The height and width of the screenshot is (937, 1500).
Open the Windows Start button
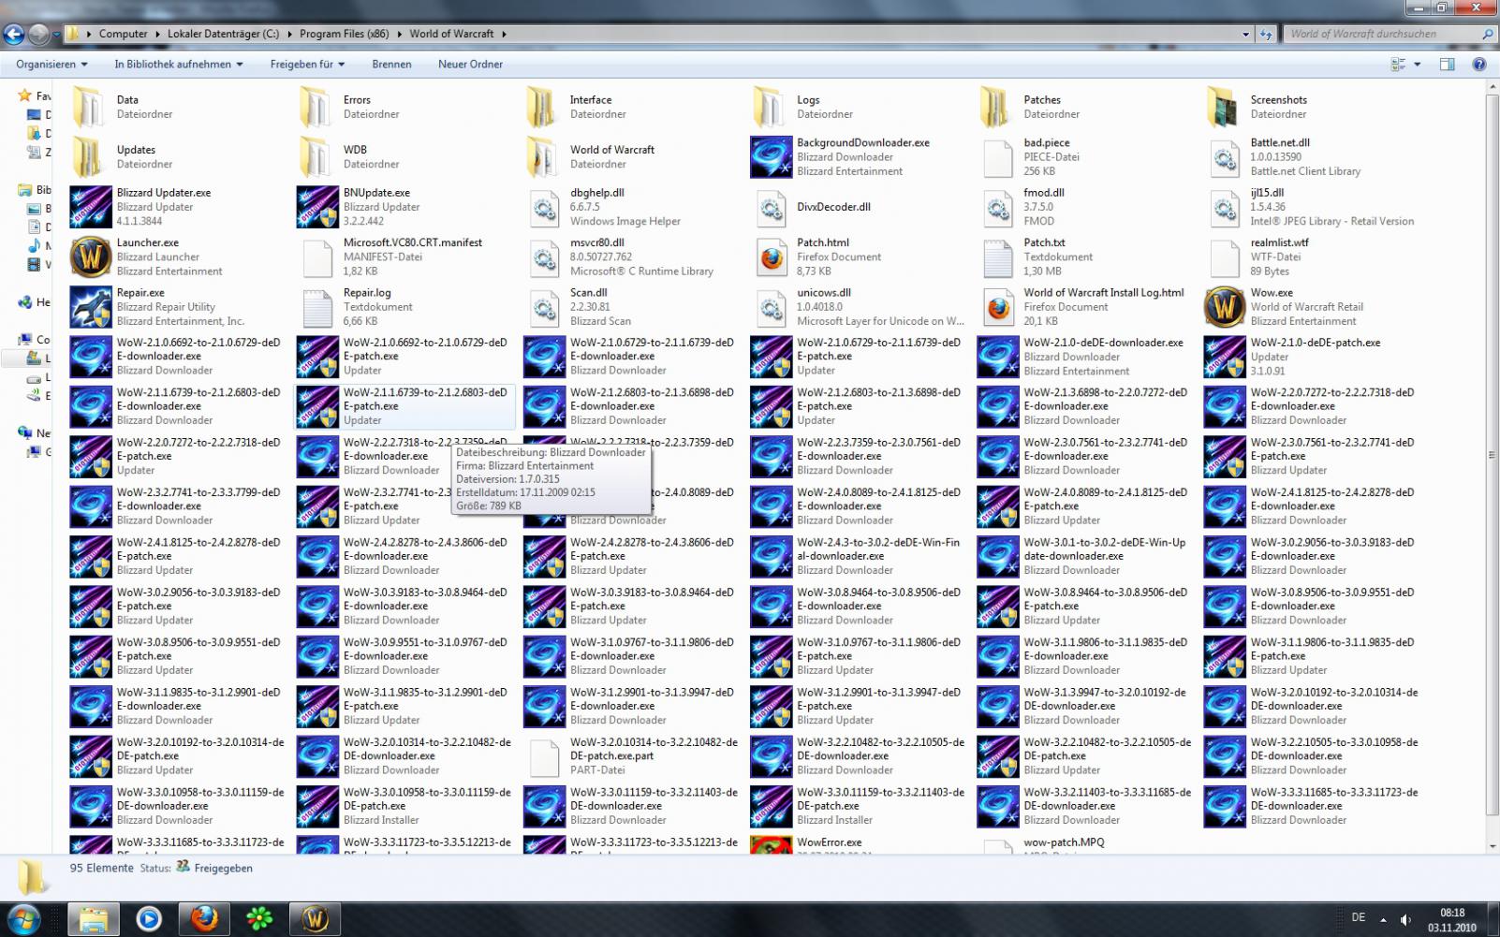point(22,918)
